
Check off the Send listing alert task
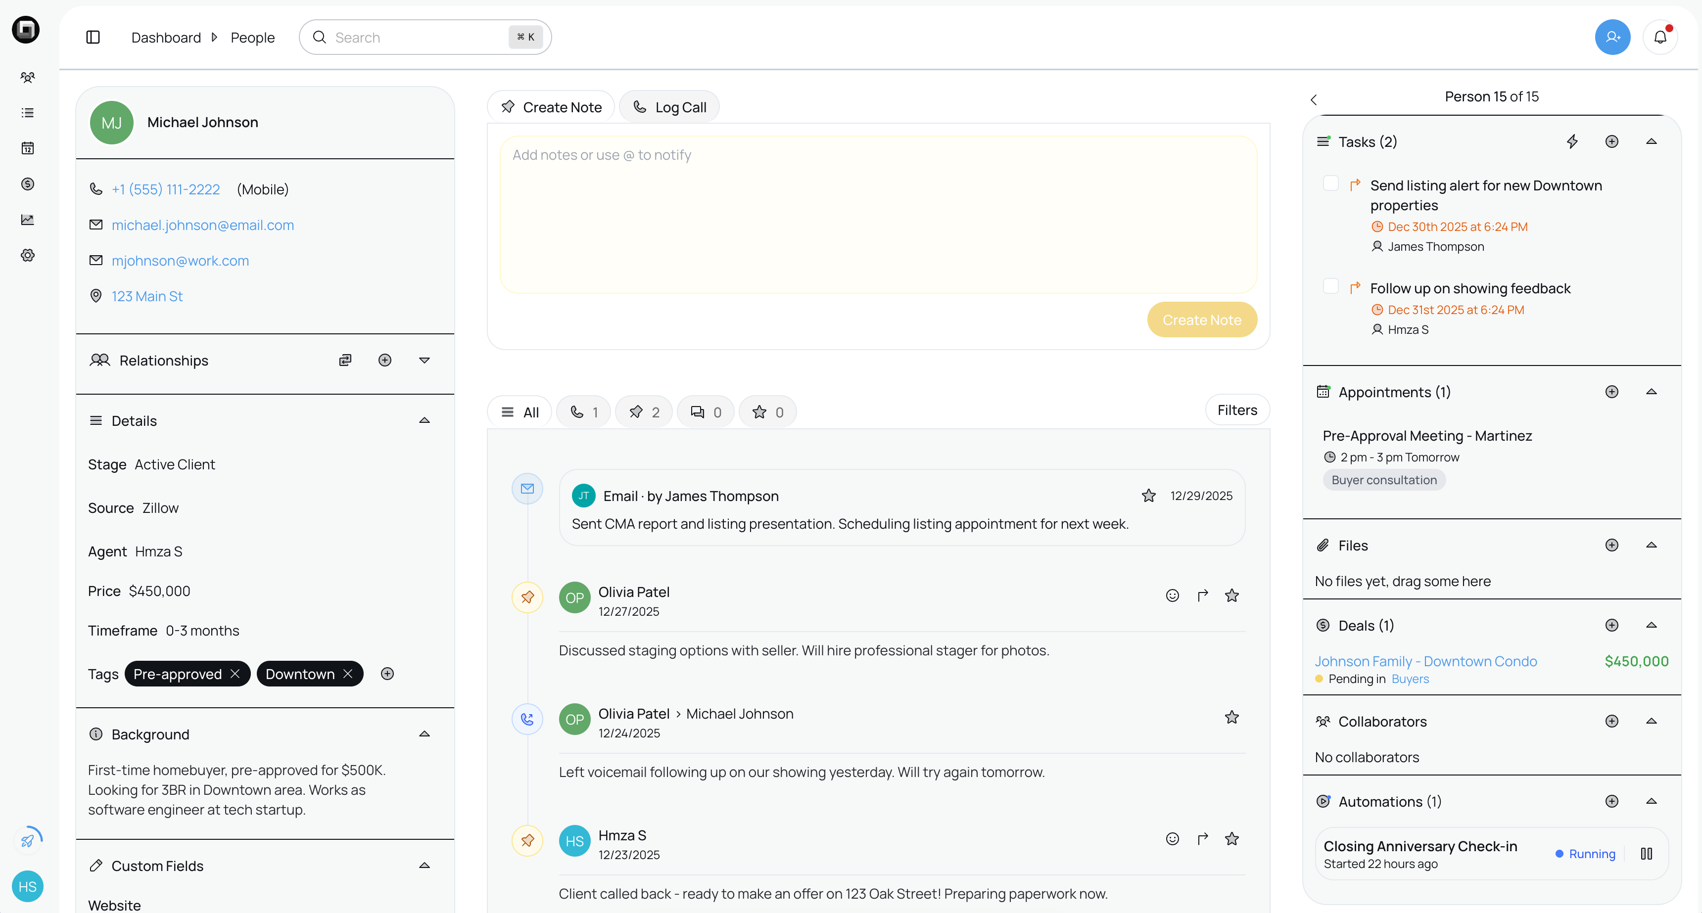[1331, 183]
